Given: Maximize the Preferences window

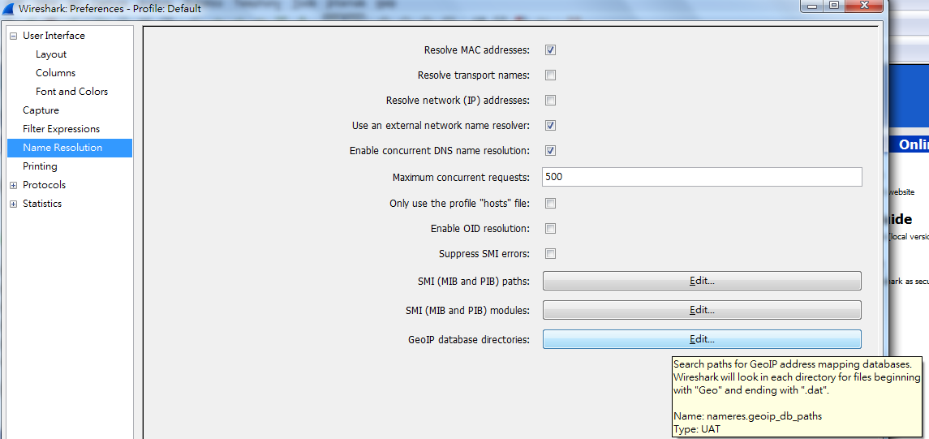Looking at the screenshot, I should pos(833,6).
